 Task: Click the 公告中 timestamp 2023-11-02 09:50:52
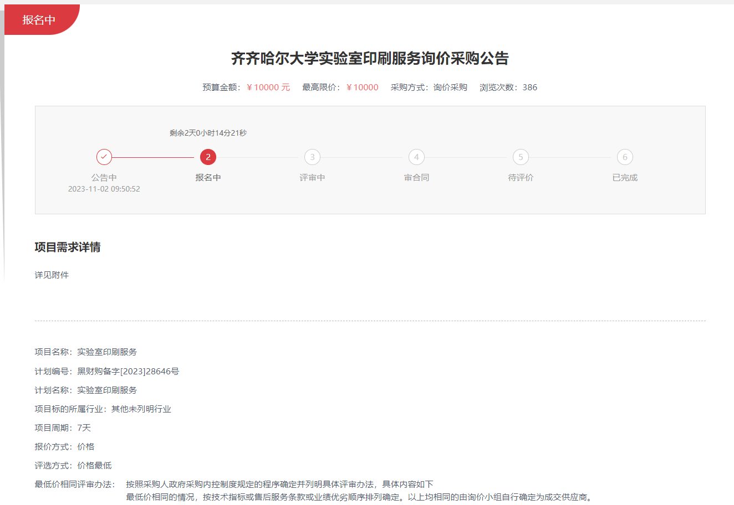coord(104,189)
